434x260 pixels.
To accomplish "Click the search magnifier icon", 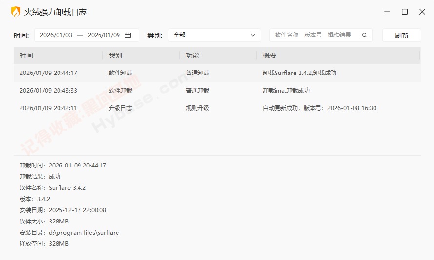I will click(x=365, y=35).
